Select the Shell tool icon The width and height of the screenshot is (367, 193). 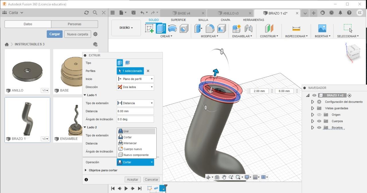click(221, 28)
